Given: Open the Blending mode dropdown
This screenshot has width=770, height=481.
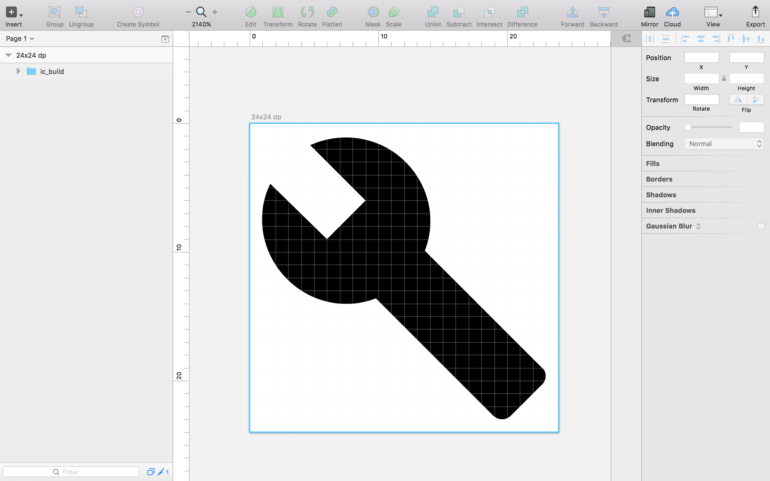Looking at the screenshot, I should [724, 144].
